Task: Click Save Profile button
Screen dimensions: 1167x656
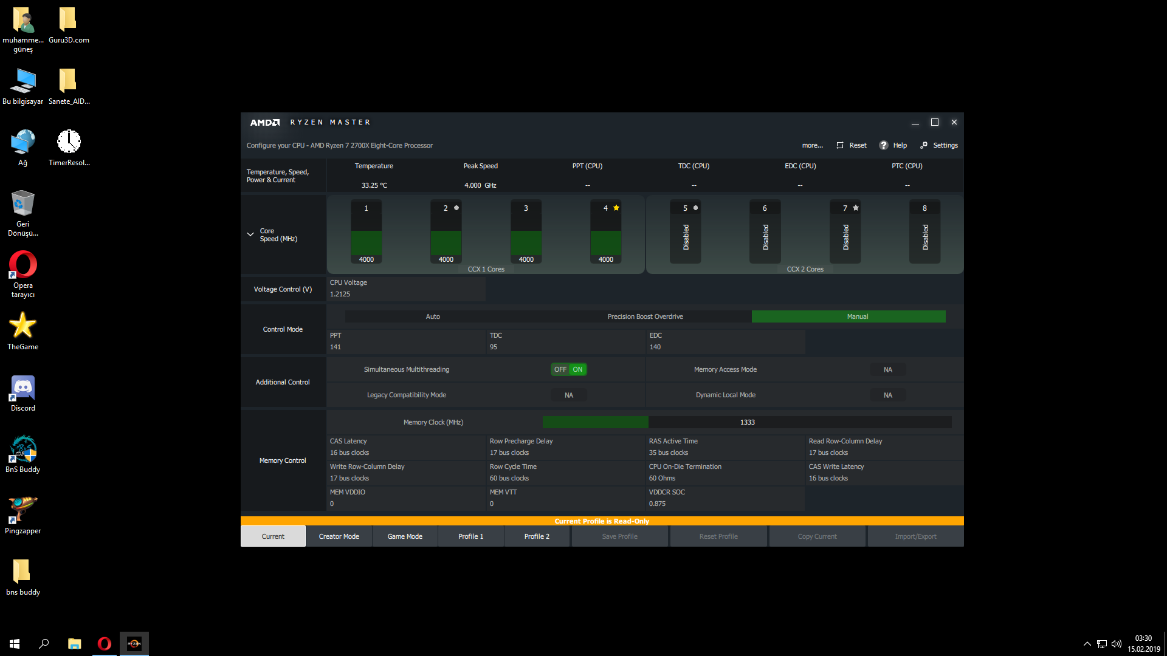Action: click(619, 536)
